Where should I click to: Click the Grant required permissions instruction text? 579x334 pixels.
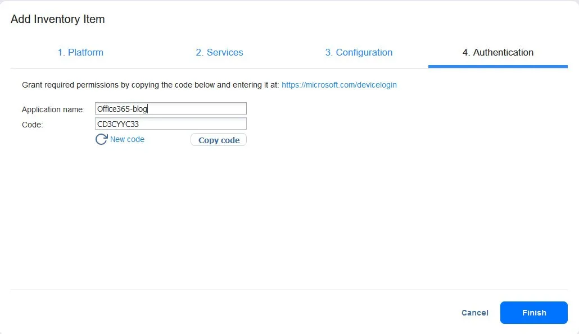(150, 85)
